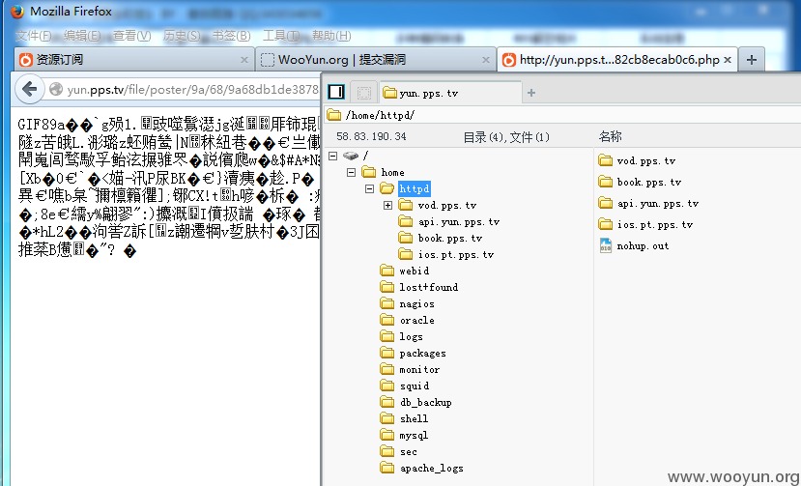The width and height of the screenshot is (801, 486).
Task: Click the globe site identity icon
Action: point(56,90)
